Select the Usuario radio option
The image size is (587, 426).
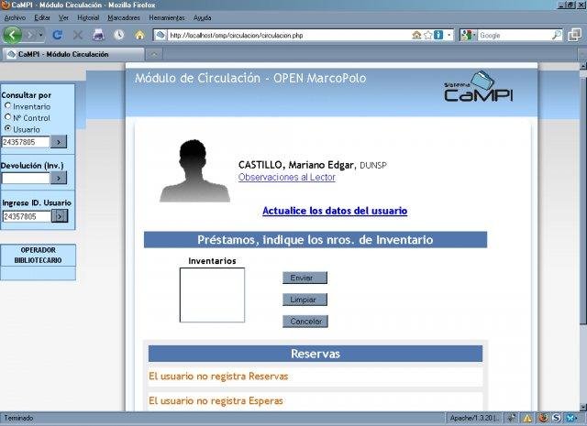pos(7,128)
